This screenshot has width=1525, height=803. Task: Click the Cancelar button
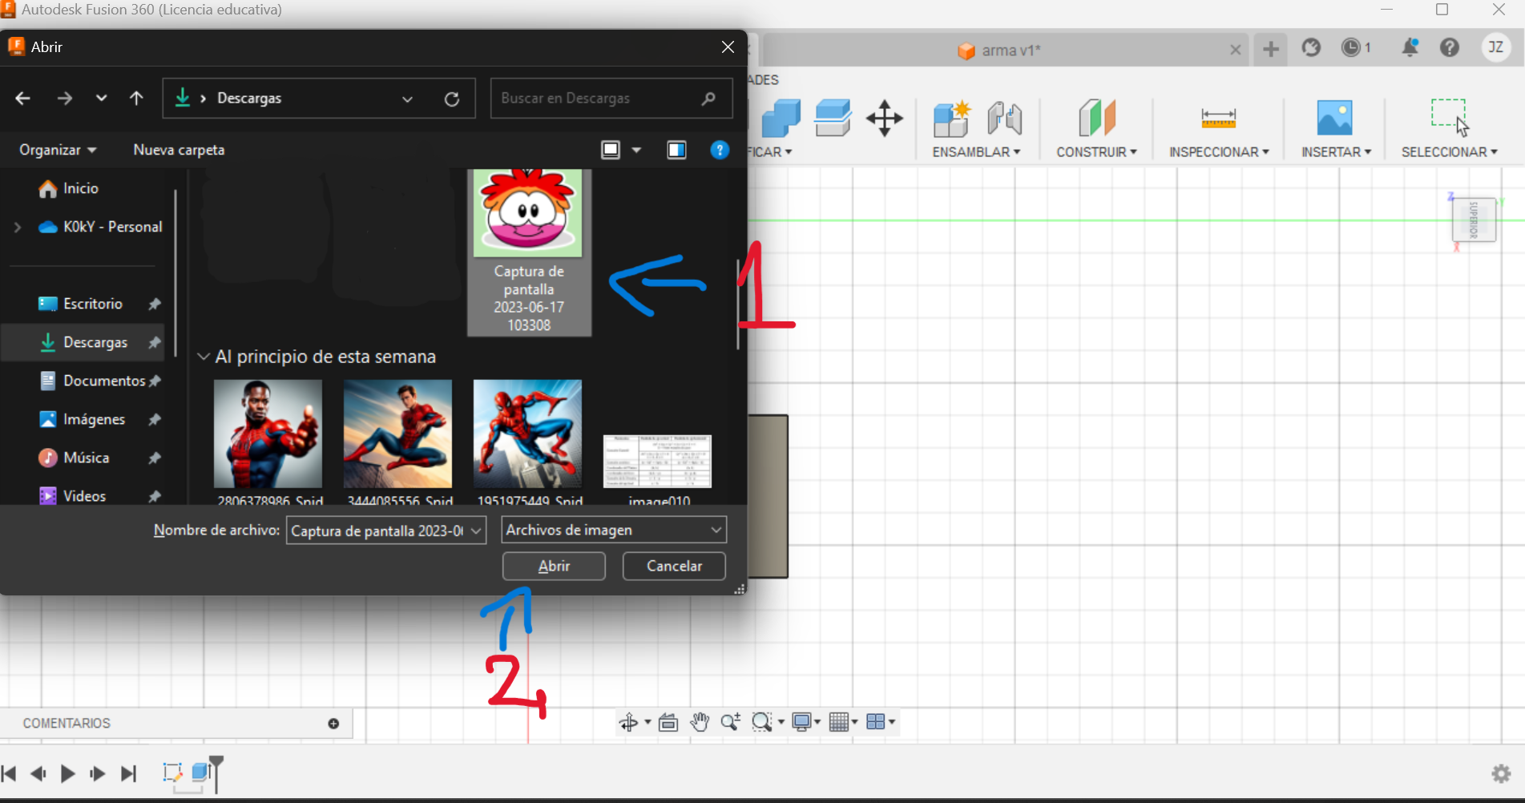click(674, 566)
